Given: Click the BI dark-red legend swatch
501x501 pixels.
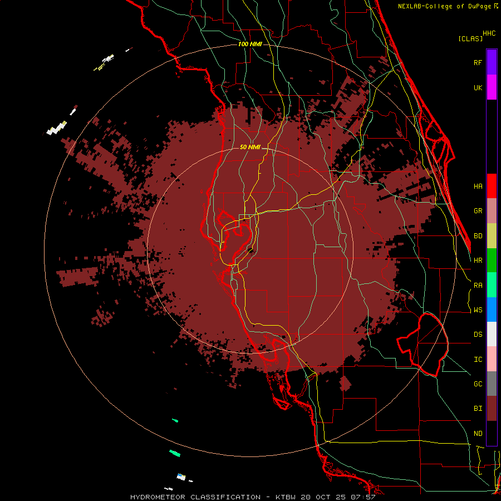Looking at the screenshot, I should 492,409.
